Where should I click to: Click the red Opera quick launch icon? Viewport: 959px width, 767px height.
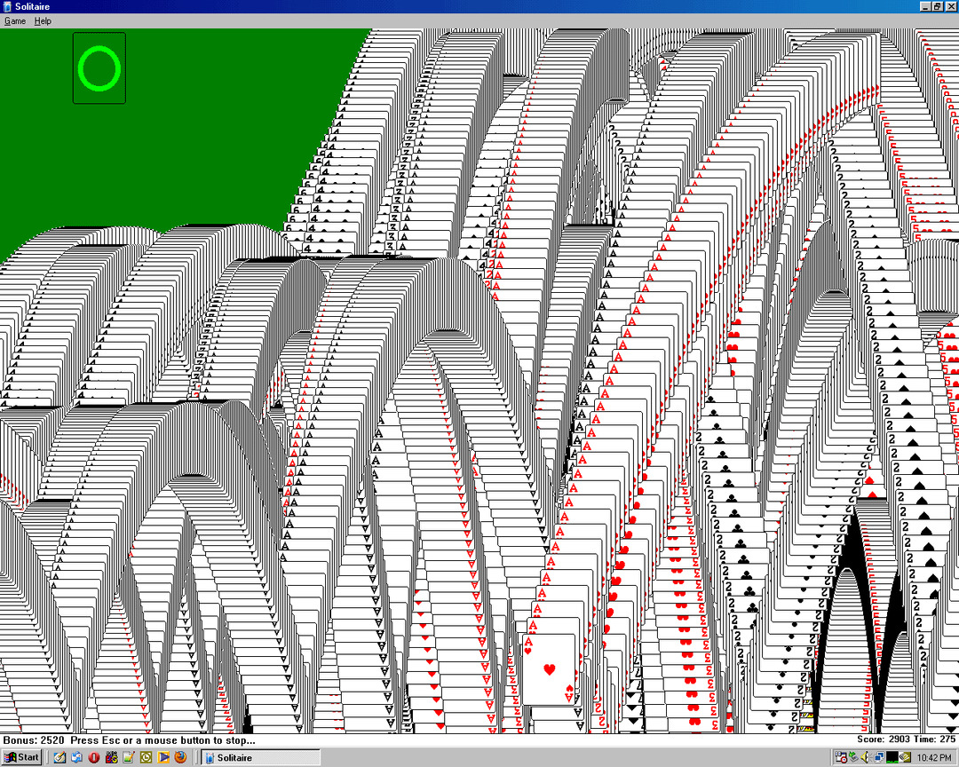[93, 757]
